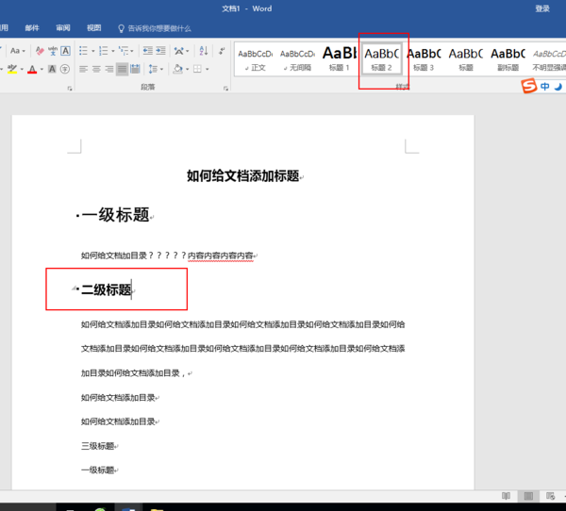Click the sort icon in paragraph group

point(202,51)
